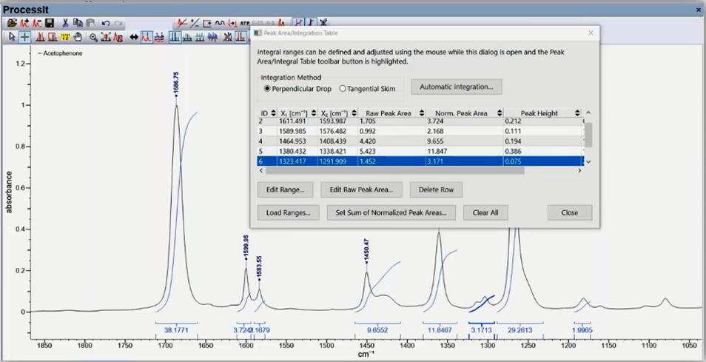The width and height of the screenshot is (706, 362).
Task: Click the Acetophenone spectrum legend
Action: (x=61, y=53)
